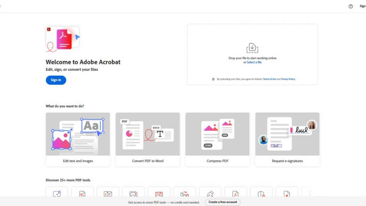Click the security icon beside upload agreement text

pyautogui.click(x=213, y=79)
